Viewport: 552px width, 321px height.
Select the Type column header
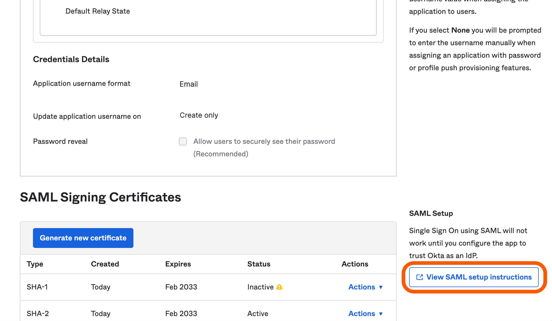coord(35,264)
